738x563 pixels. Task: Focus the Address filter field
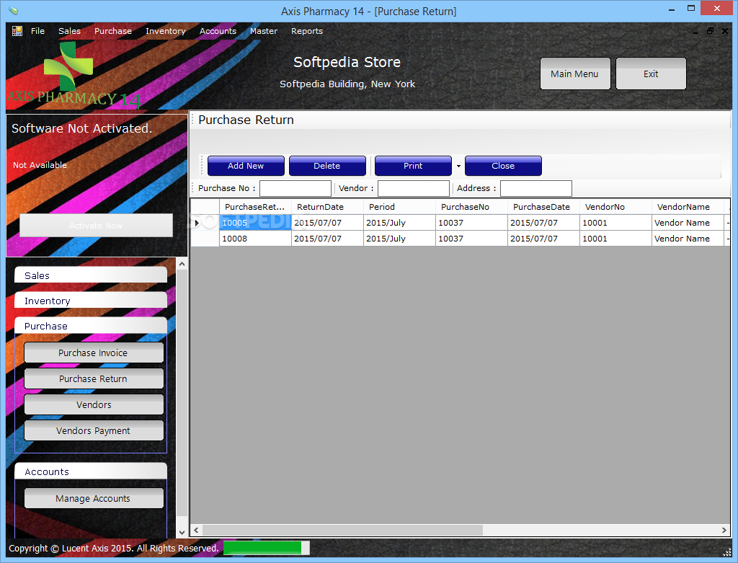pos(536,188)
